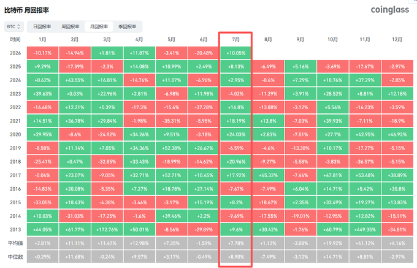Screen dimensions: 417x268
Task: Click the +14.71% median value for October
Action: click(332, 256)
